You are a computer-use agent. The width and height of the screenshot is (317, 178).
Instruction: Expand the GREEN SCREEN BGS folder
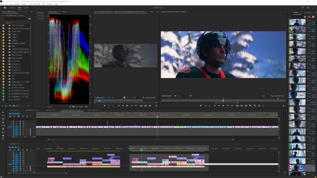coord(7,49)
